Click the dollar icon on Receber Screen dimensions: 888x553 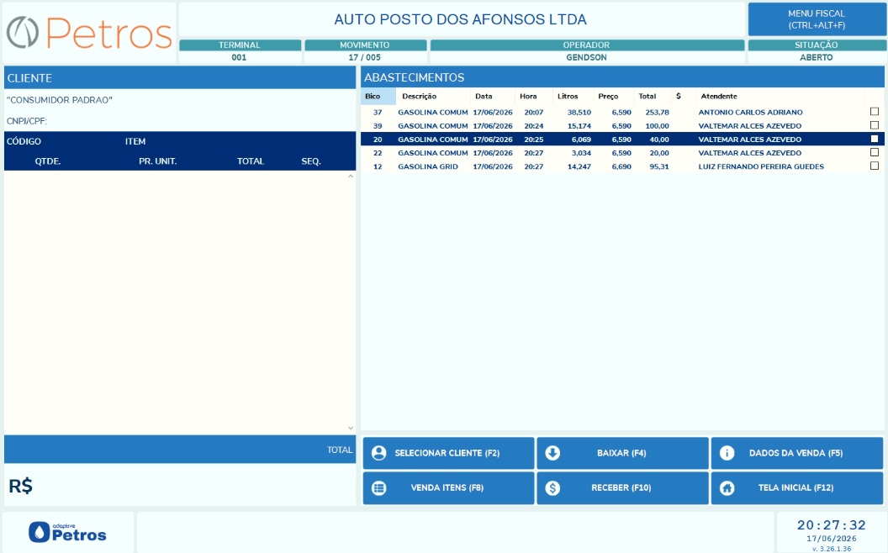552,488
